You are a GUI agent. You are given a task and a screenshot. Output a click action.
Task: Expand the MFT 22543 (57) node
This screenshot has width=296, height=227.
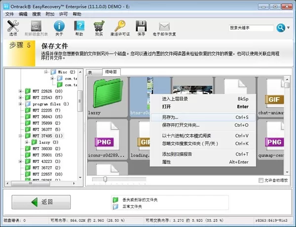tap(20, 98)
